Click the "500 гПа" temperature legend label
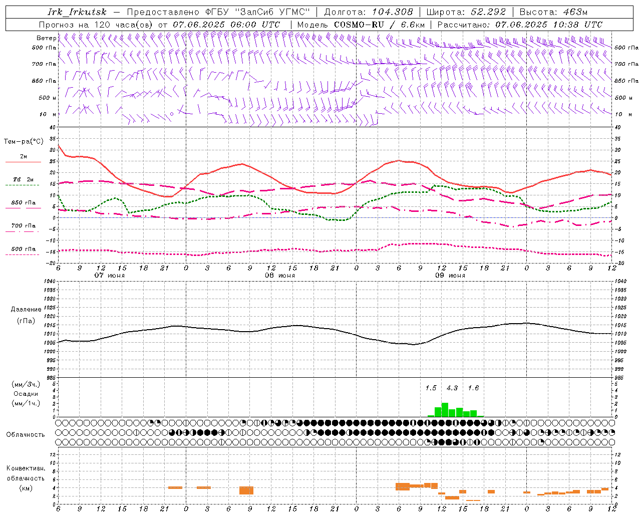This screenshot has width=641, height=513. pyautogui.click(x=24, y=249)
